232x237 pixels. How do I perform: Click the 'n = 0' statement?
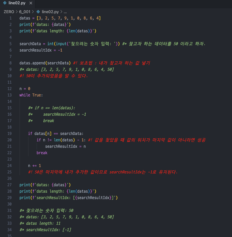pos(25,89)
